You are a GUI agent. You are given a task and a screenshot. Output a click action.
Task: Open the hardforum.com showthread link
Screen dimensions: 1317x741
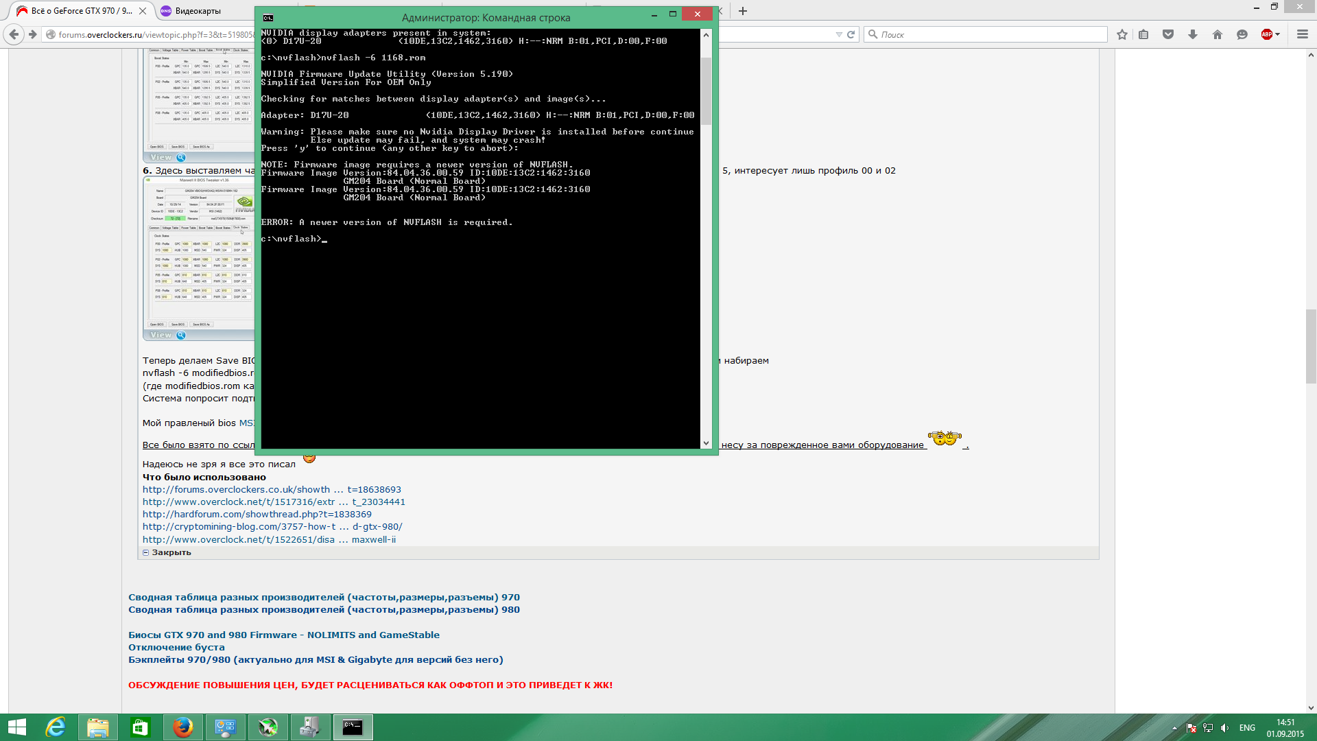pyautogui.click(x=257, y=514)
